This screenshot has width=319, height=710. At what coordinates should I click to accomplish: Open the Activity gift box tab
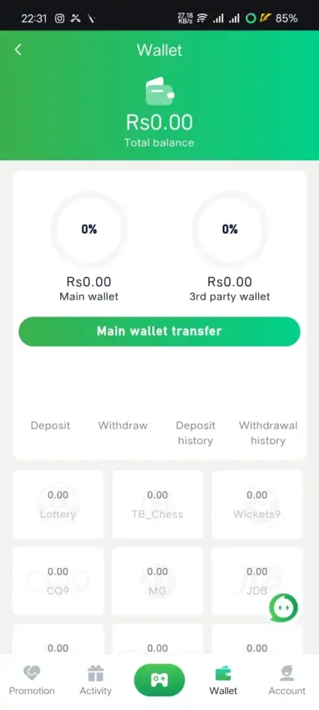point(95,681)
